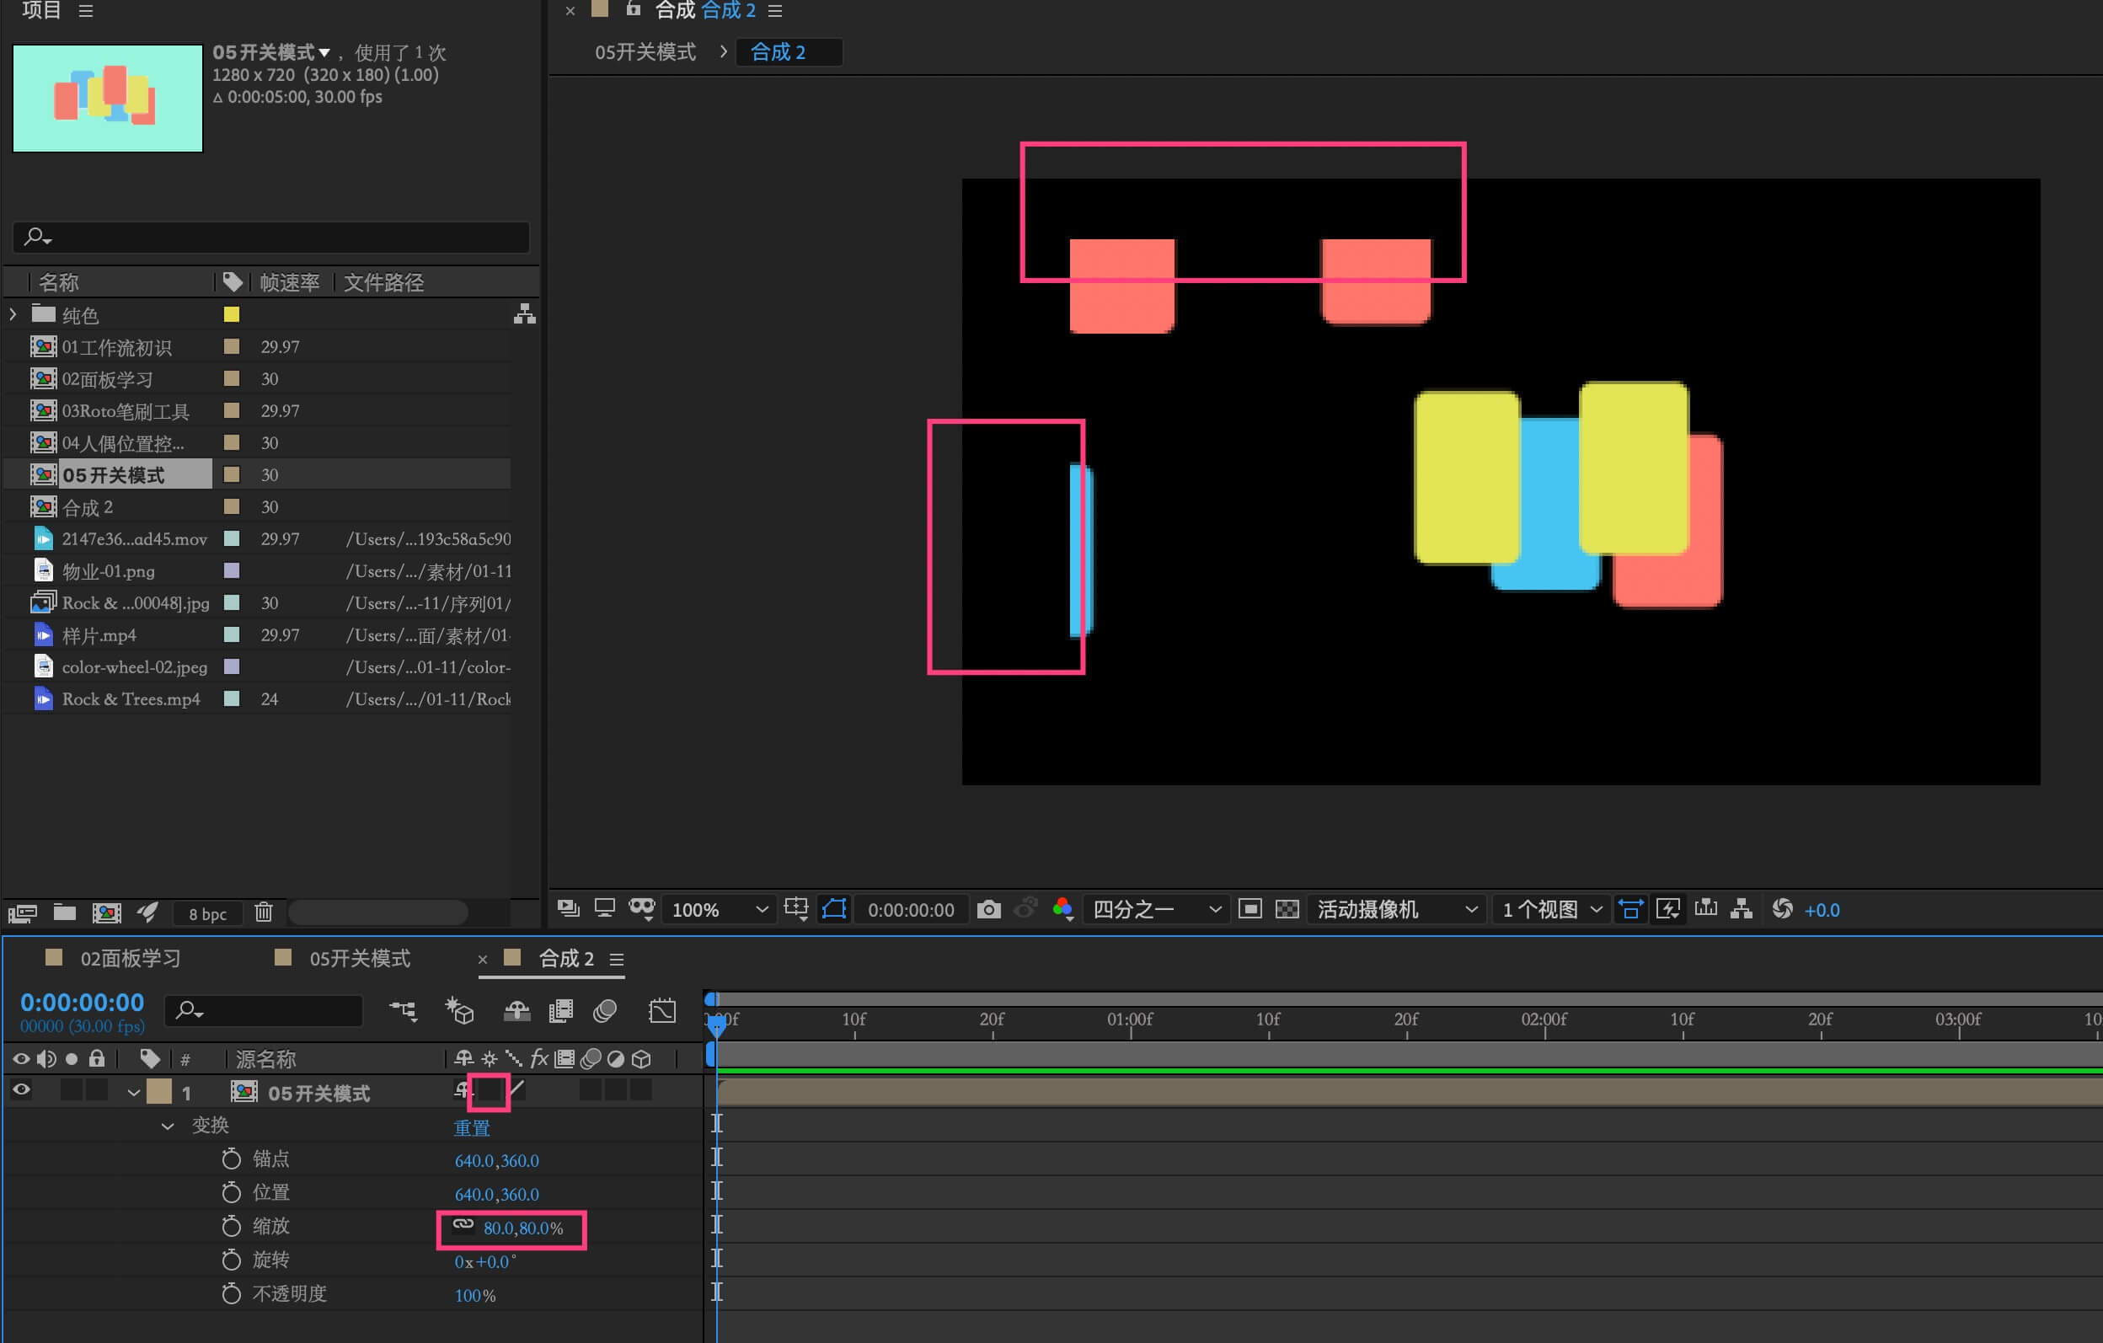Click the 8 bpc color depth button
The height and width of the screenshot is (1343, 2103).
(x=207, y=913)
